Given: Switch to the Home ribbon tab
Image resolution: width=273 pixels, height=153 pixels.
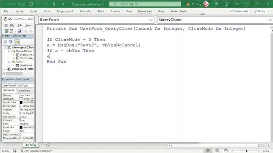Looking at the screenshot, I should click(x=20, y=11).
